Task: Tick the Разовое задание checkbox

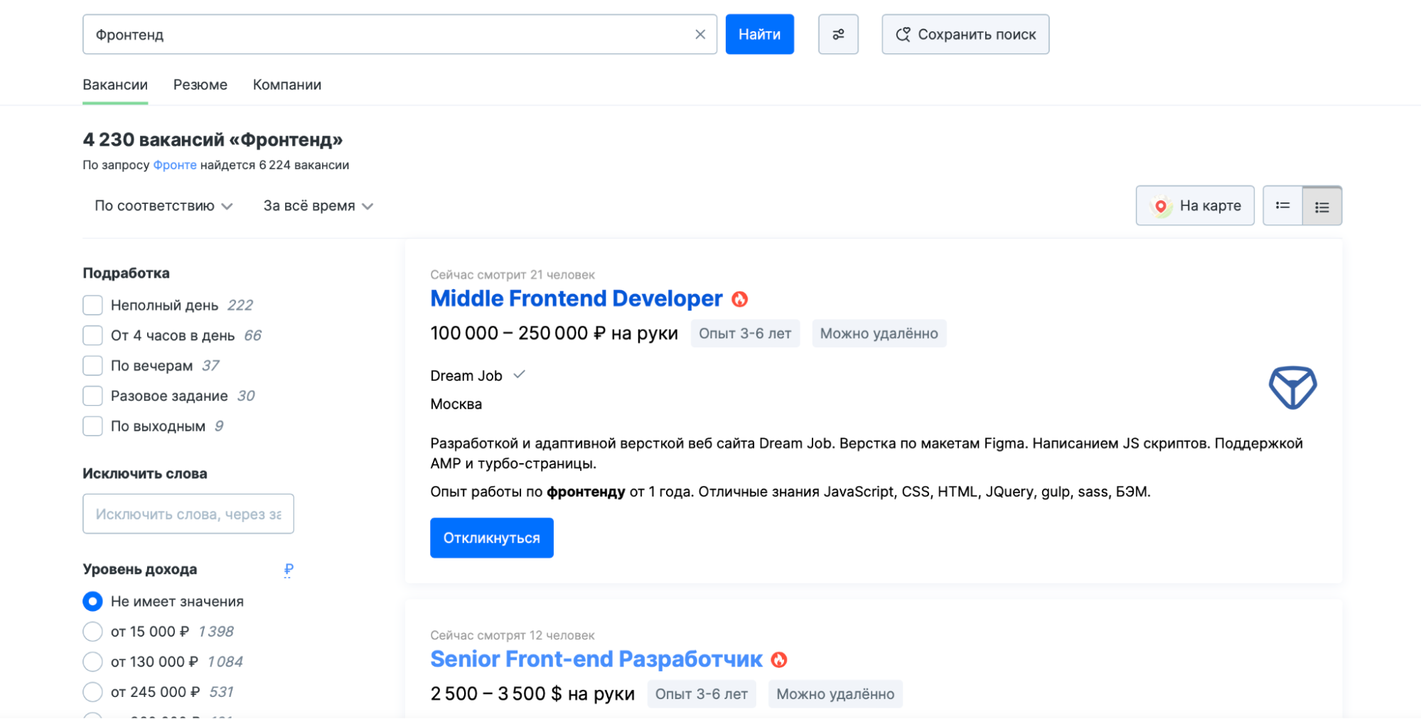Action: pyautogui.click(x=92, y=396)
